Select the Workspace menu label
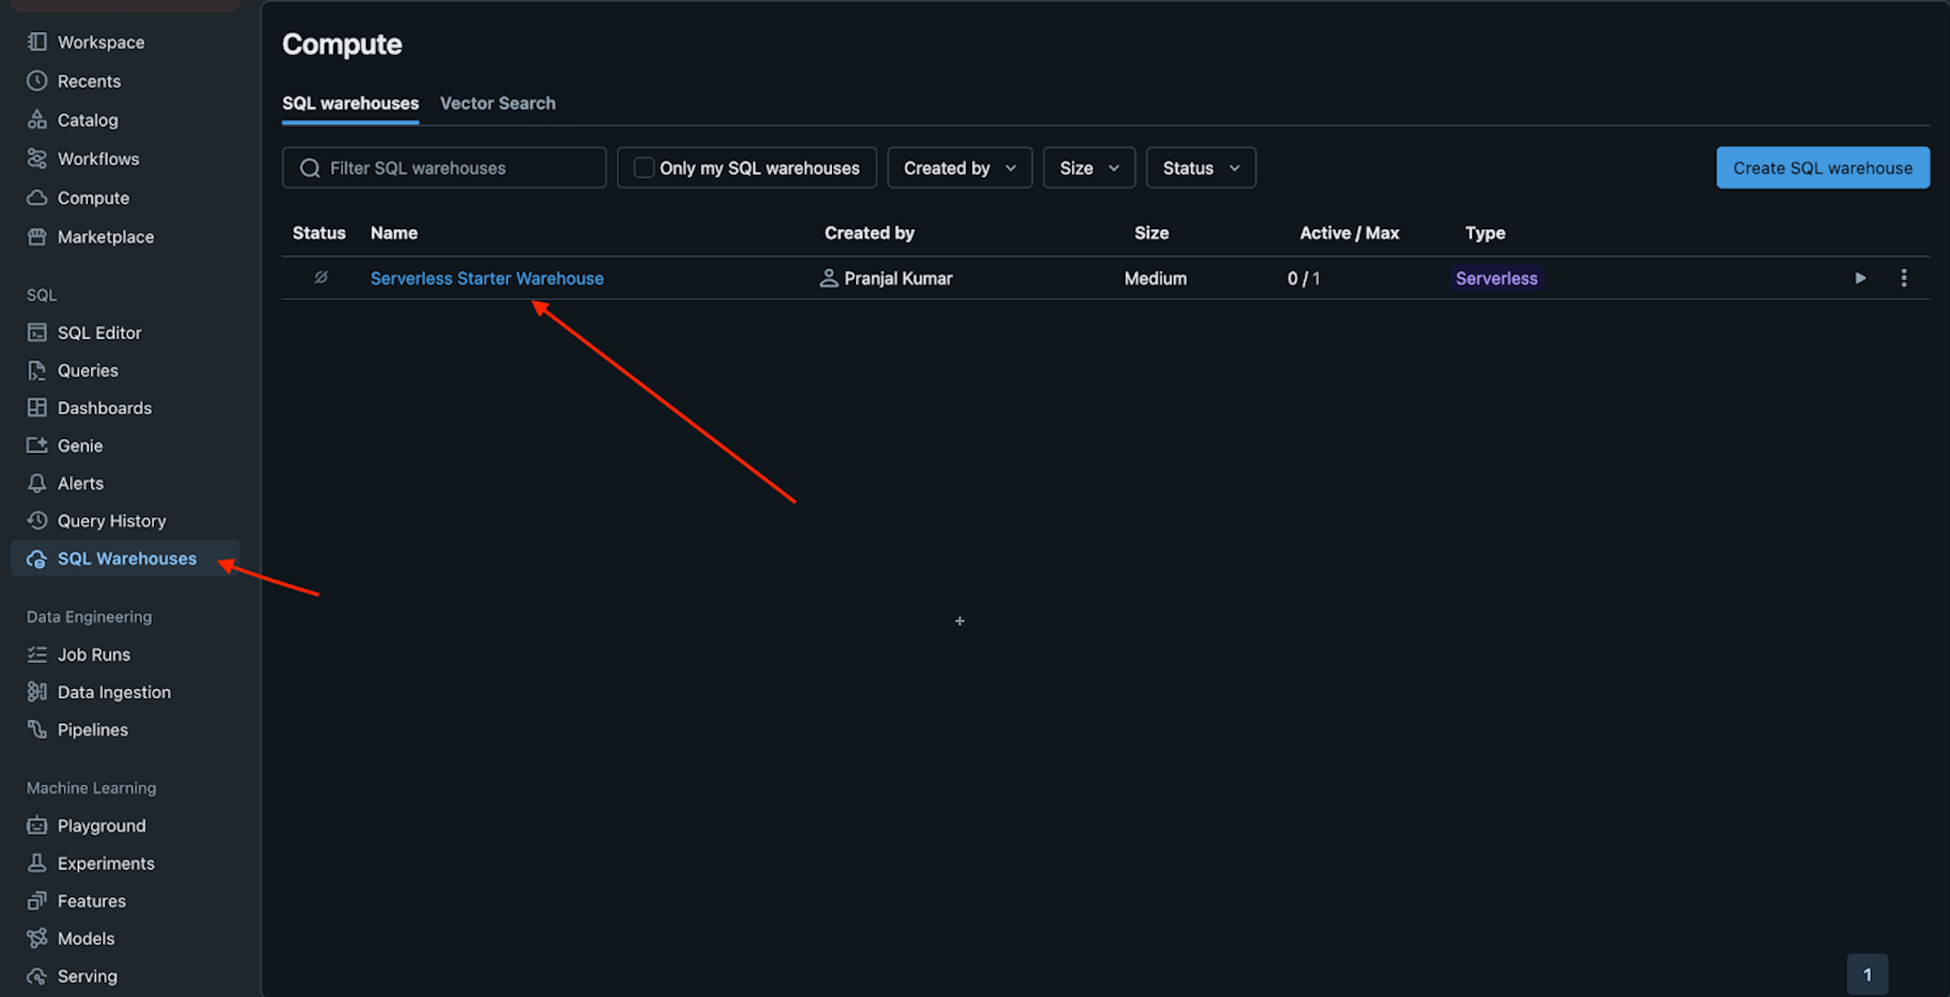This screenshot has height=997, width=1950. click(100, 42)
